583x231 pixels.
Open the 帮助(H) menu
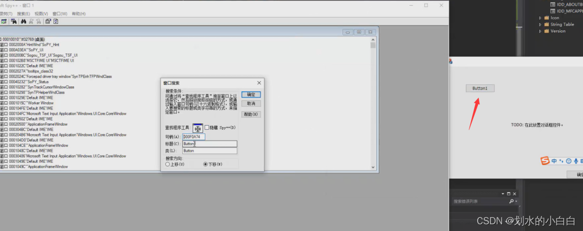(78, 14)
